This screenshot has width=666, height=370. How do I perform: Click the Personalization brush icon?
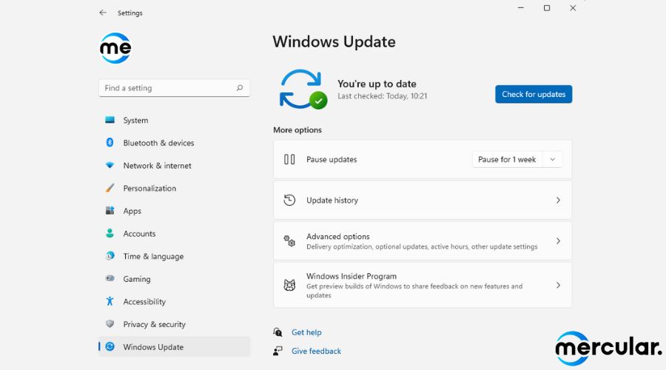click(x=110, y=188)
